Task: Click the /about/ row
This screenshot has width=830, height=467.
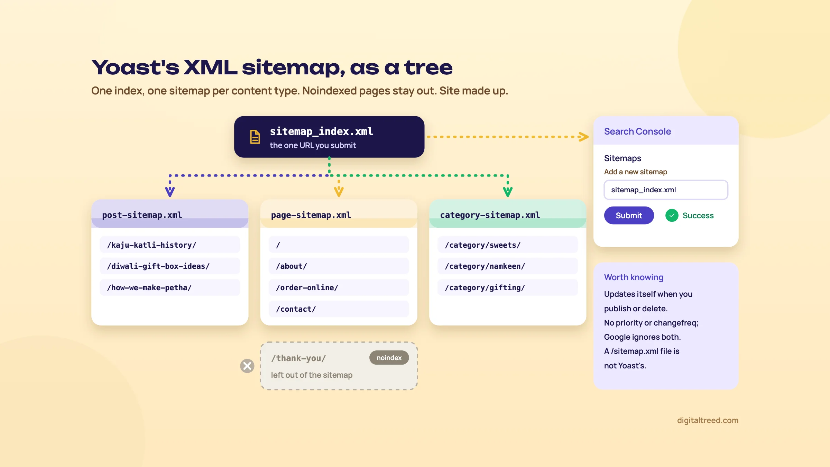Action: [x=339, y=266]
